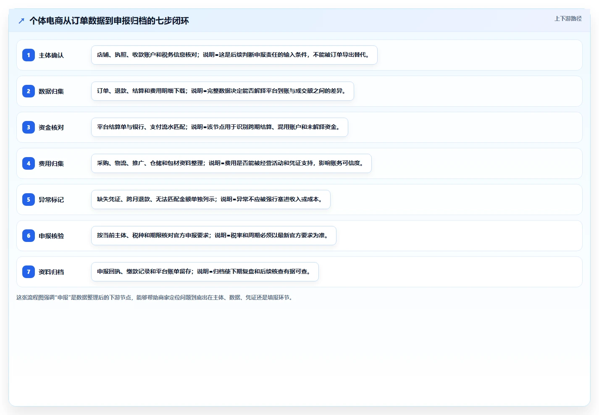The image size is (599, 415).
Task: Click the description starting 申报回执、缴款记录
Action: click(x=205, y=272)
